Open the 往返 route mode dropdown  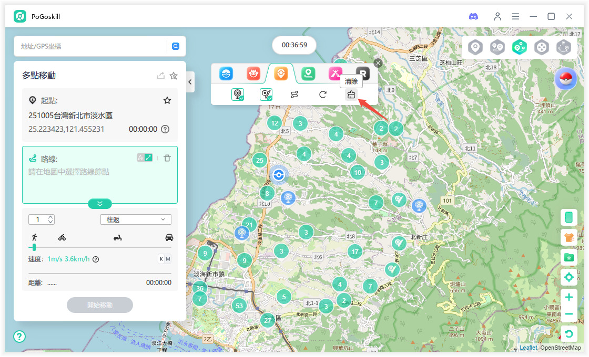[136, 219]
